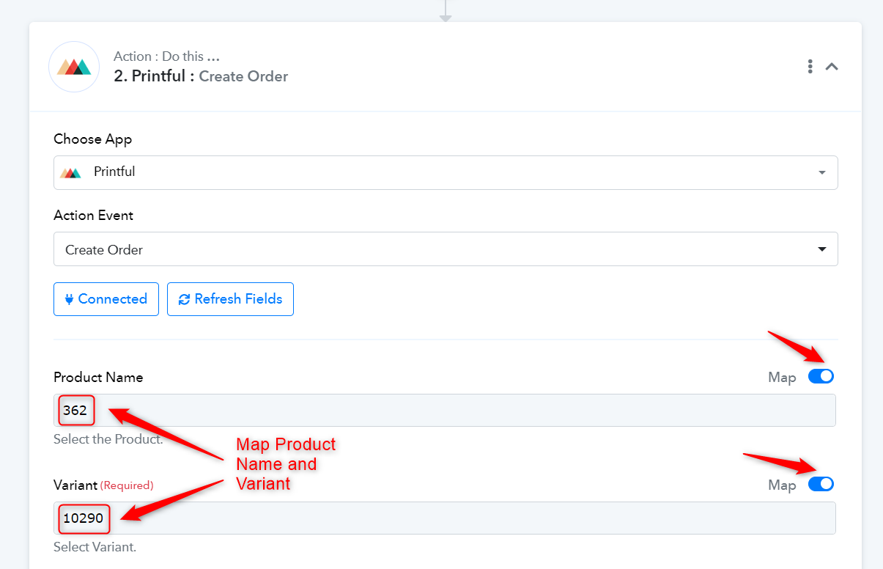883x569 pixels.
Task: Click the Product Name field containing 362
Action: coord(445,411)
